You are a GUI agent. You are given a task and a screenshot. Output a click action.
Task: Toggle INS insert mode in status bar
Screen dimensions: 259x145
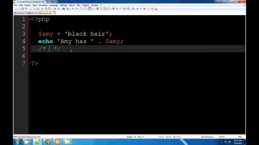point(240,137)
